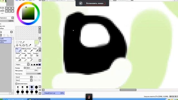Screen dimensions: 178x100
Task: Select the sharpest brush edge shape
Action: 32,65
